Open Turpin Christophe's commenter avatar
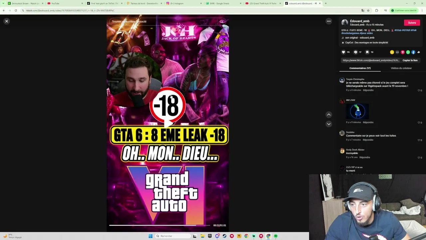426x240 pixels. [342, 80]
